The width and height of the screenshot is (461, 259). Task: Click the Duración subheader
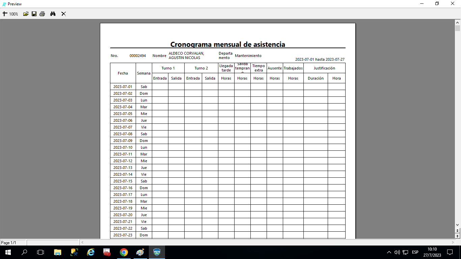[316, 78]
